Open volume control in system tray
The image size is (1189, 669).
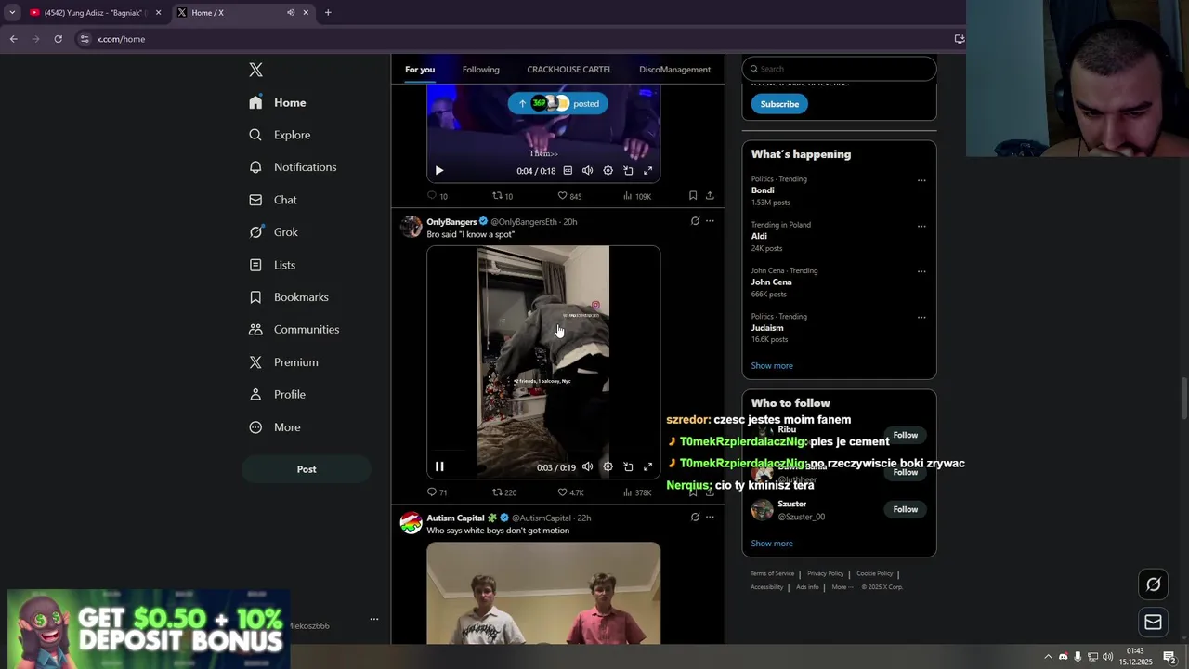(x=1107, y=657)
